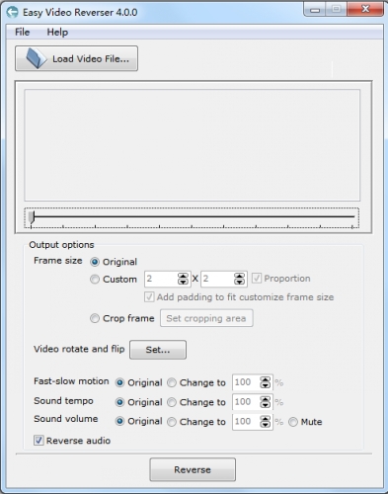Viewport: 388px width, 494px height.
Task: Click the Easy Video Reverser title bar icon
Action: point(12,12)
